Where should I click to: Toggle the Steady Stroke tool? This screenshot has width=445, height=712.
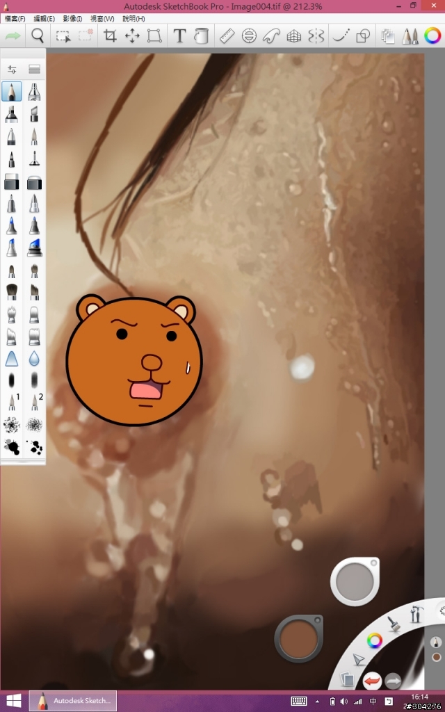341,35
